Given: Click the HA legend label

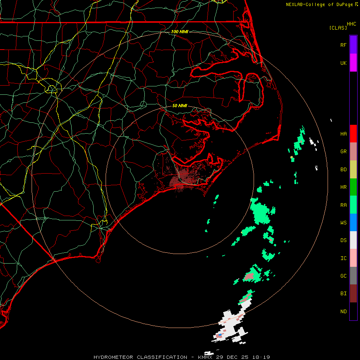Looking at the screenshot, I should click(x=344, y=134).
